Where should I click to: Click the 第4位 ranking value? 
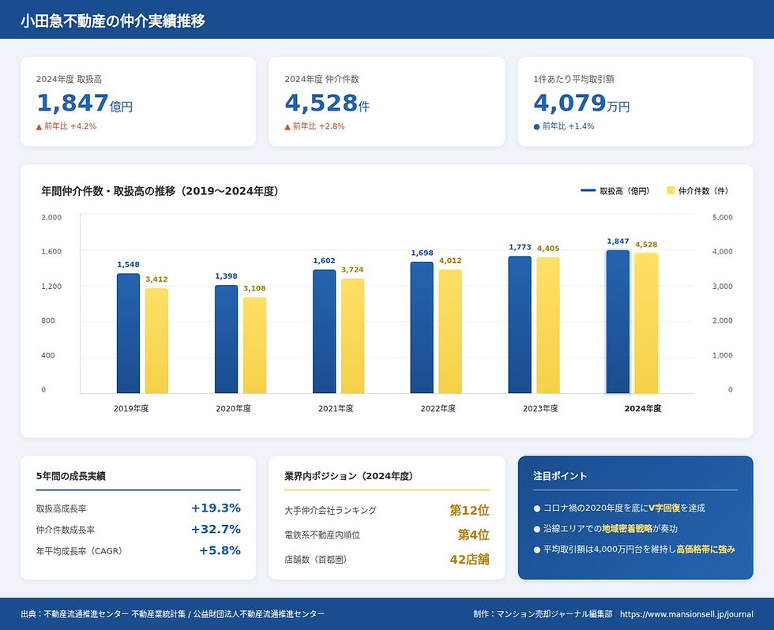[x=473, y=534]
